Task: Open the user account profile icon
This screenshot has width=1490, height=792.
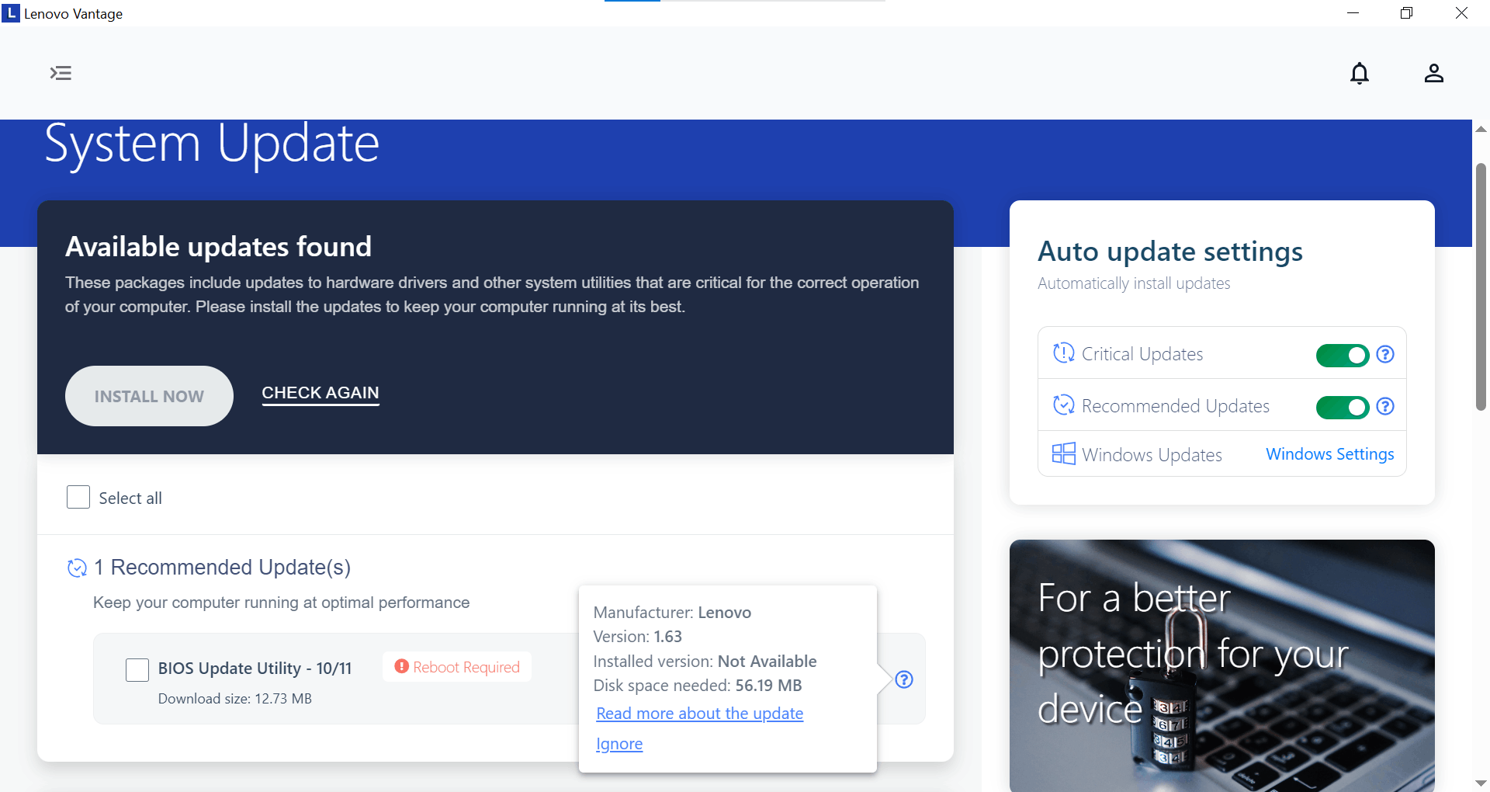Action: coord(1434,73)
